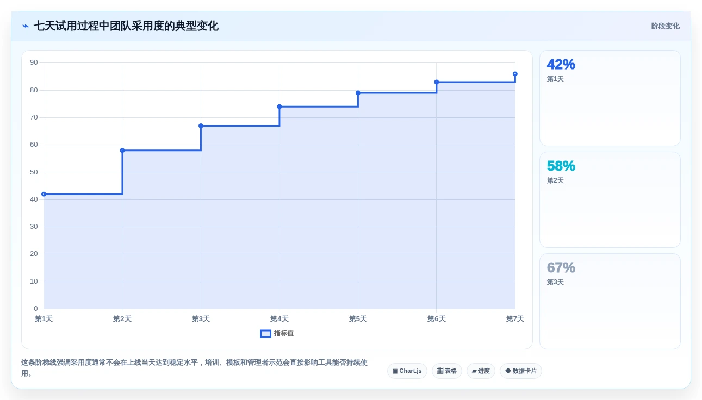Click the 第1天 x-axis label

point(44,319)
